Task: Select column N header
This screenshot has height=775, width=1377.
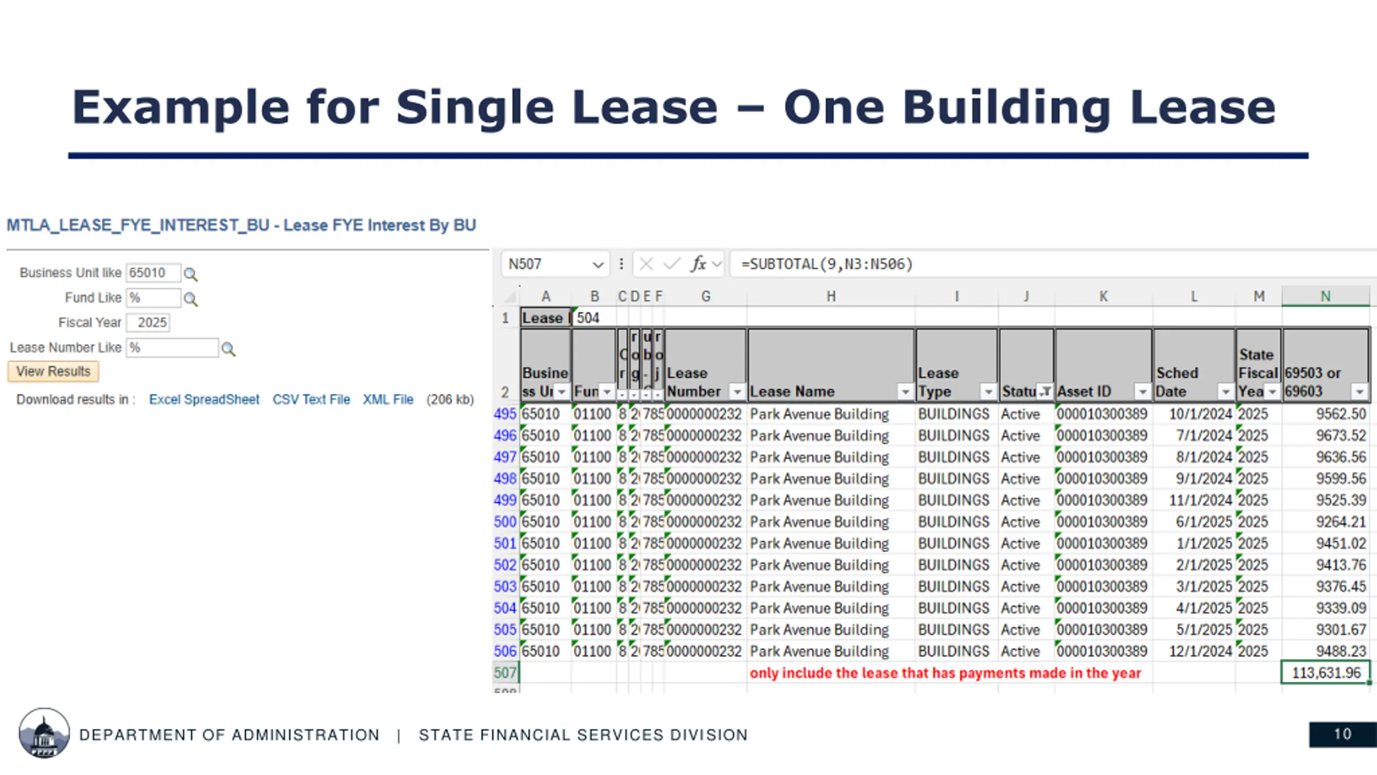Action: pos(1325,297)
